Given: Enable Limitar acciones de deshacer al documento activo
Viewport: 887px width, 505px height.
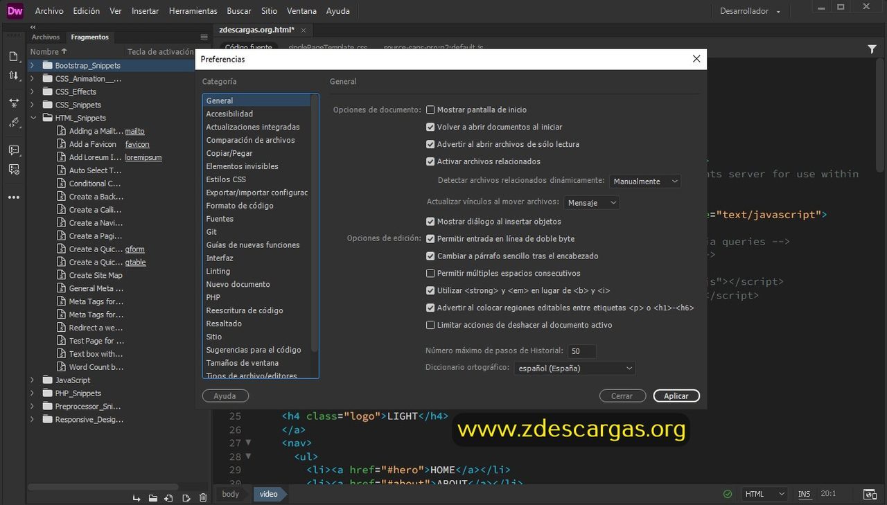Looking at the screenshot, I should 430,325.
